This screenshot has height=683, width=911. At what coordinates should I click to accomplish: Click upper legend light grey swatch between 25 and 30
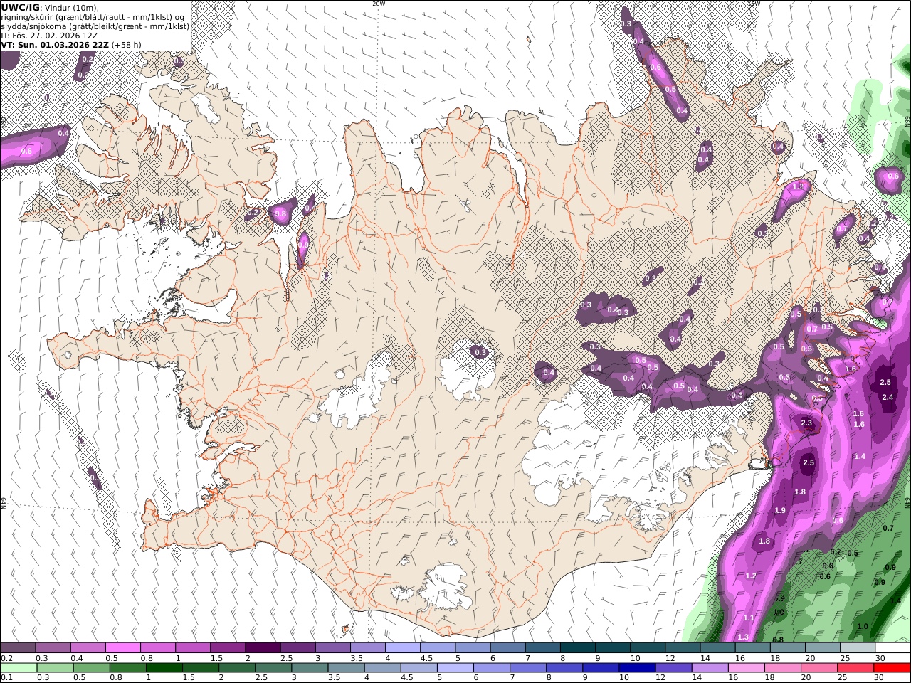856,648
